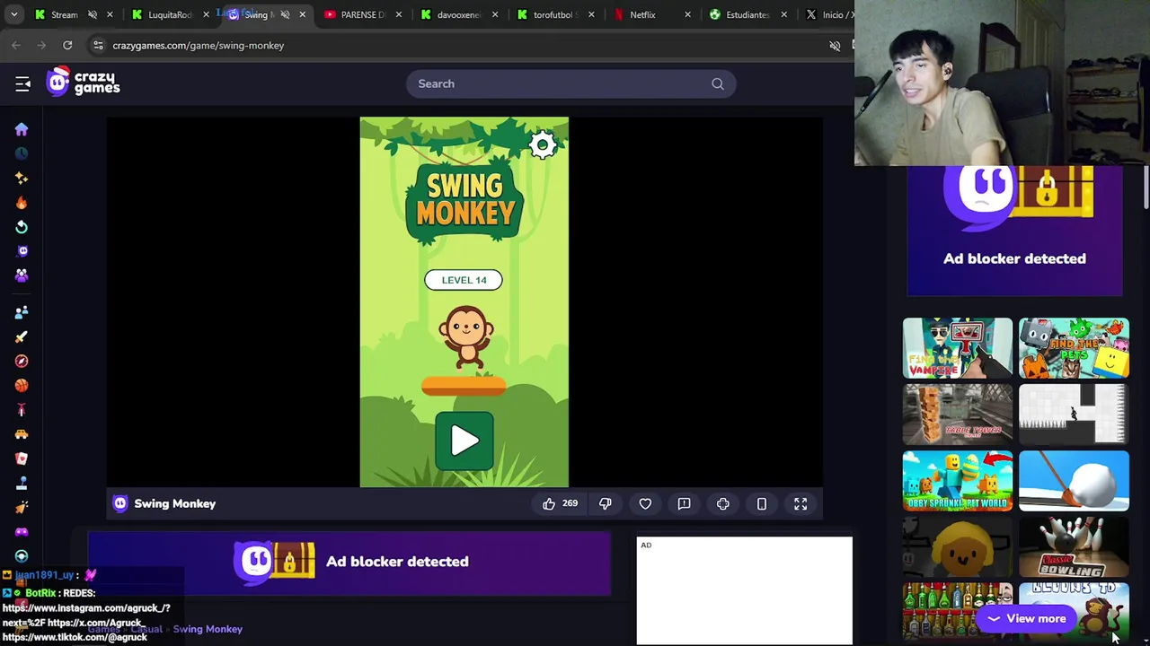Screen dimensions: 1150x646
Task: Click the CrazyGames logo
Action: tap(83, 83)
